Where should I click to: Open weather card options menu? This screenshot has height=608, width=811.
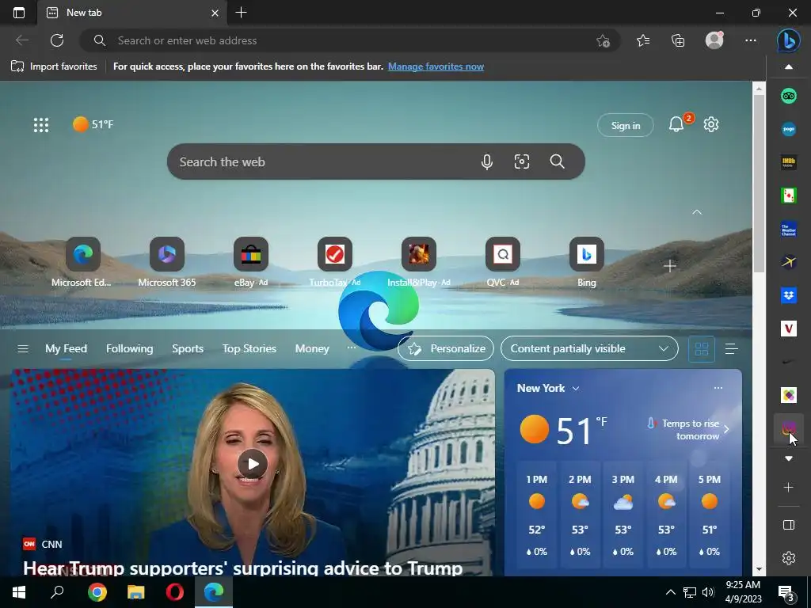point(718,388)
